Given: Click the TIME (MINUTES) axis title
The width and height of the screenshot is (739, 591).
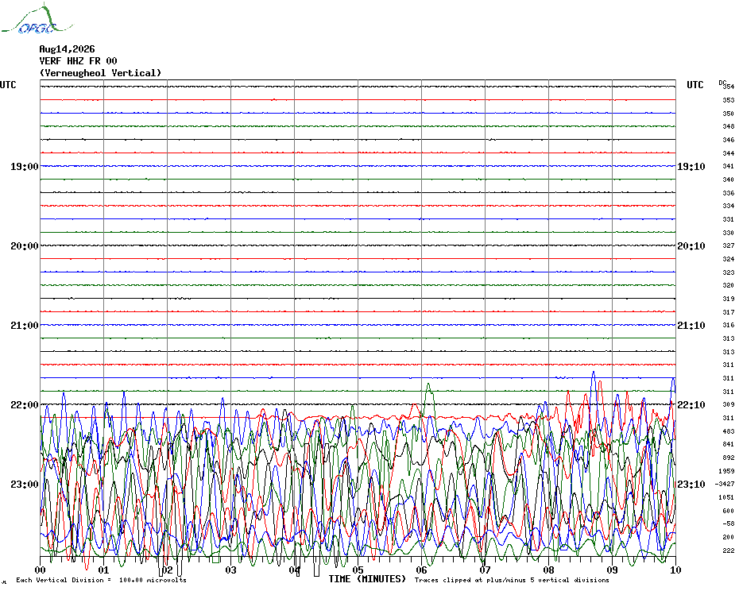Looking at the screenshot, I should tap(367, 579).
